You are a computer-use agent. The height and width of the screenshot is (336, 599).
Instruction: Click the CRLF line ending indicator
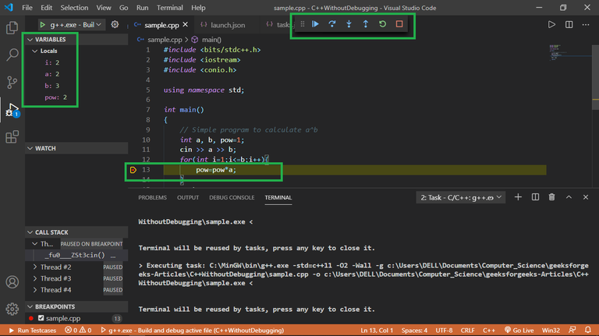pyautogui.click(x=467, y=331)
